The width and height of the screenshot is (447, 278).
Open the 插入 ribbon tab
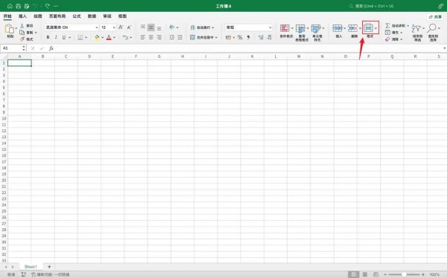[22, 16]
